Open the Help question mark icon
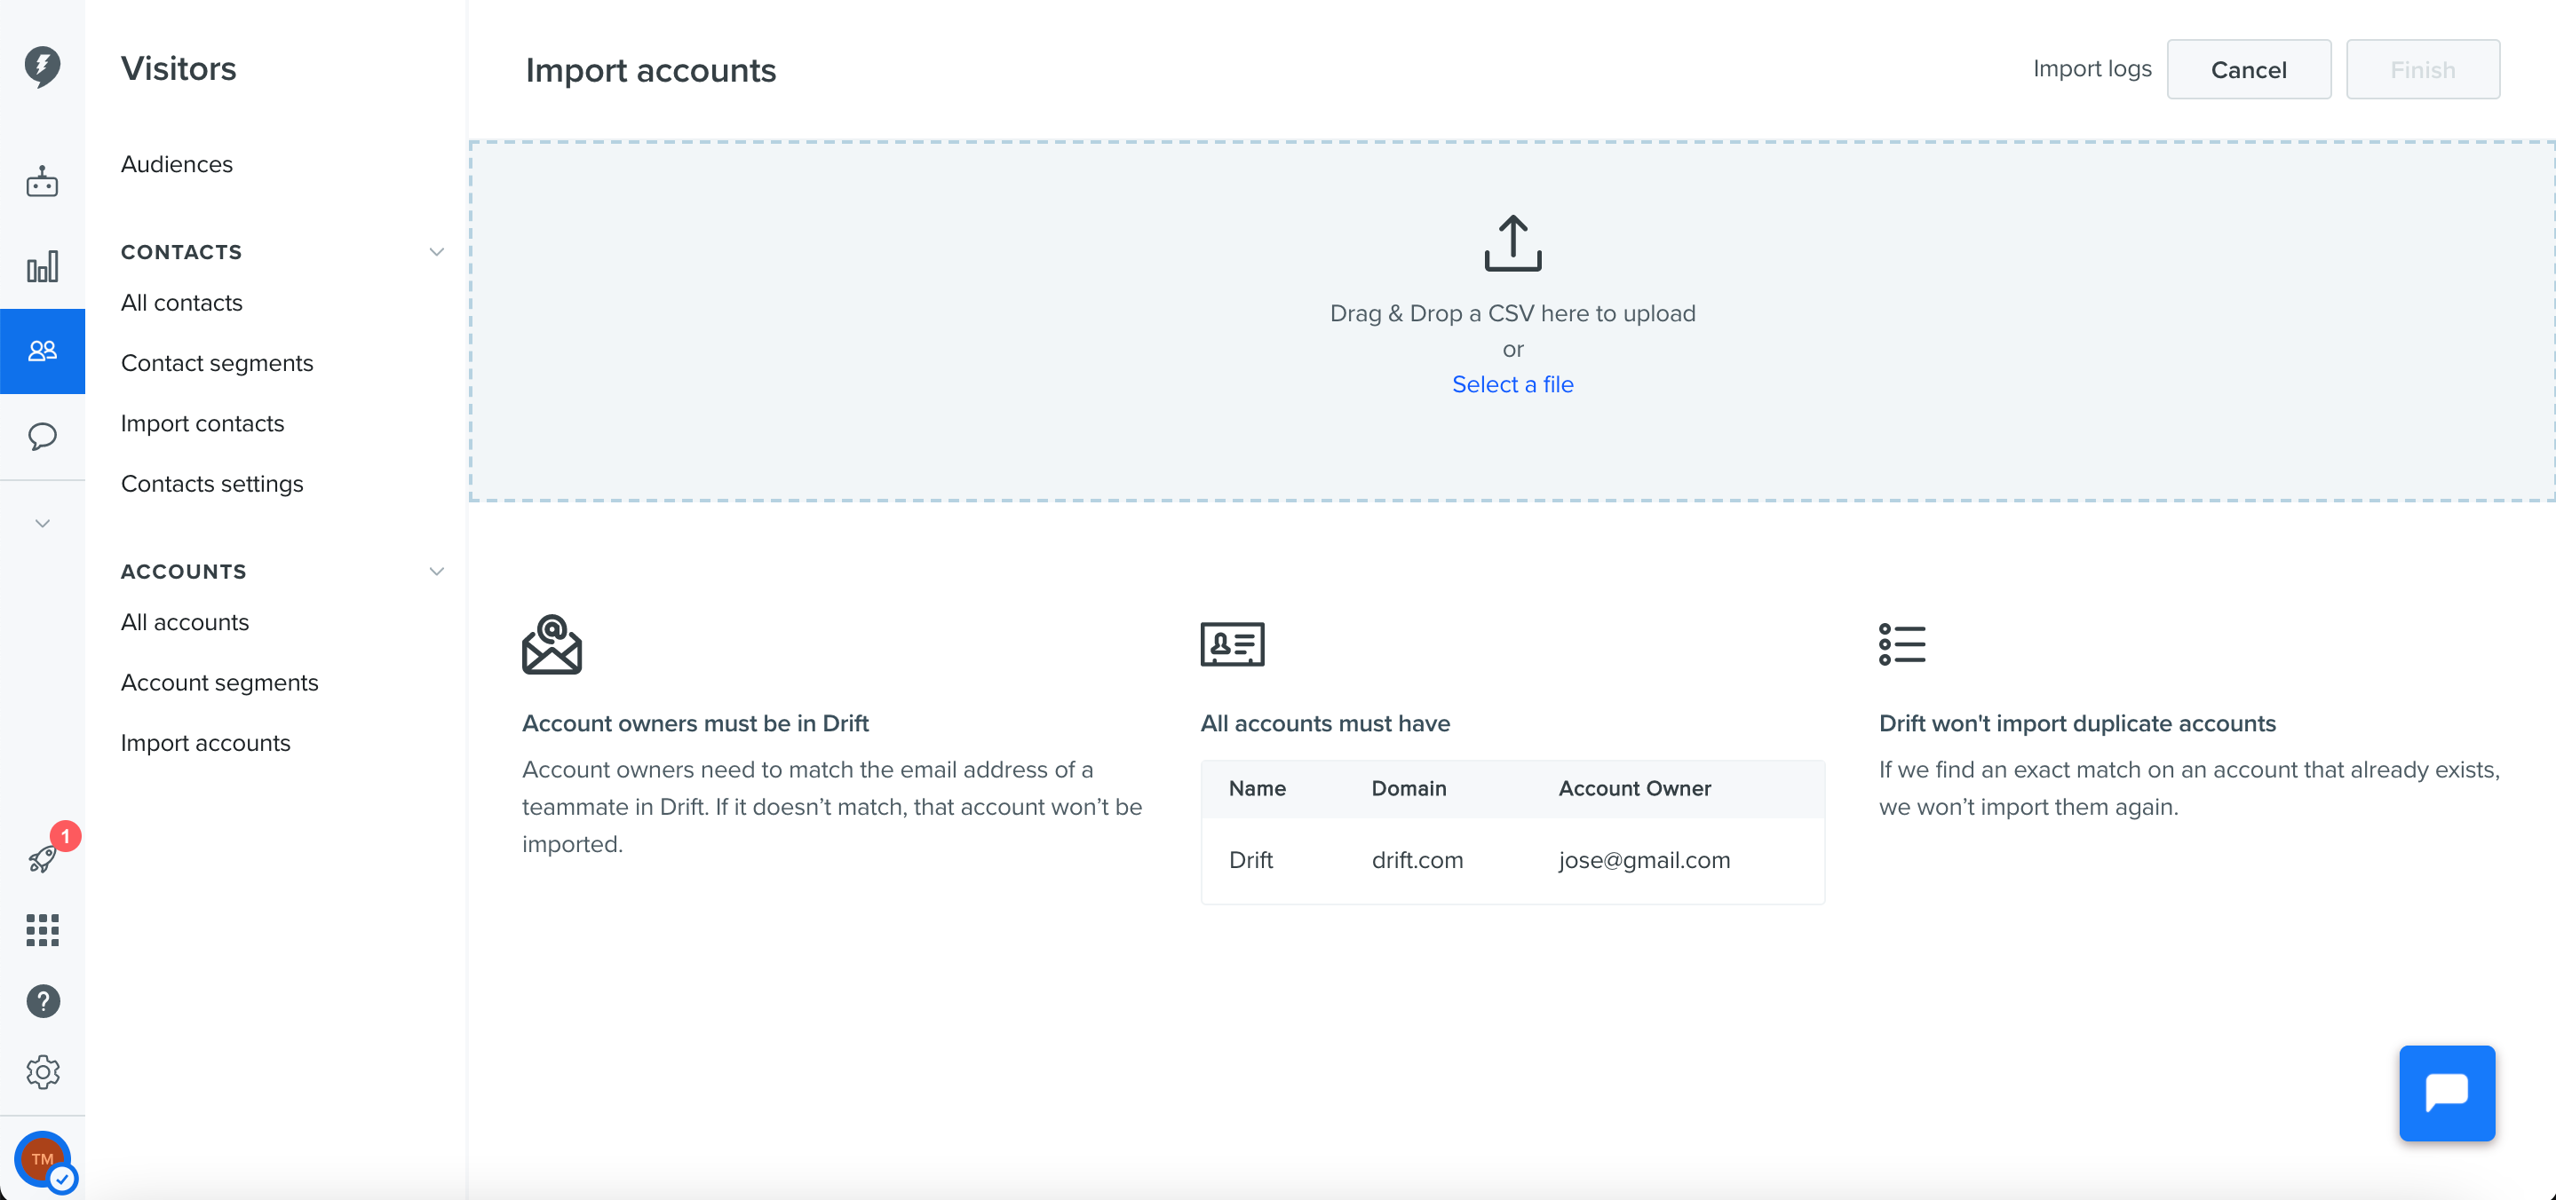 click(42, 1000)
